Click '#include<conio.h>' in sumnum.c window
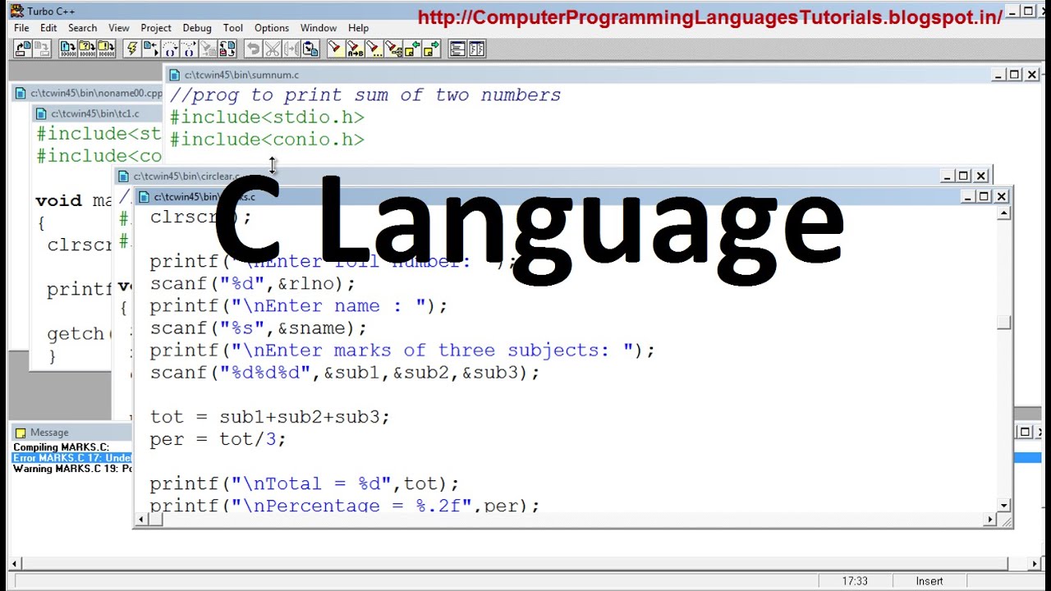 tap(267, 140)
